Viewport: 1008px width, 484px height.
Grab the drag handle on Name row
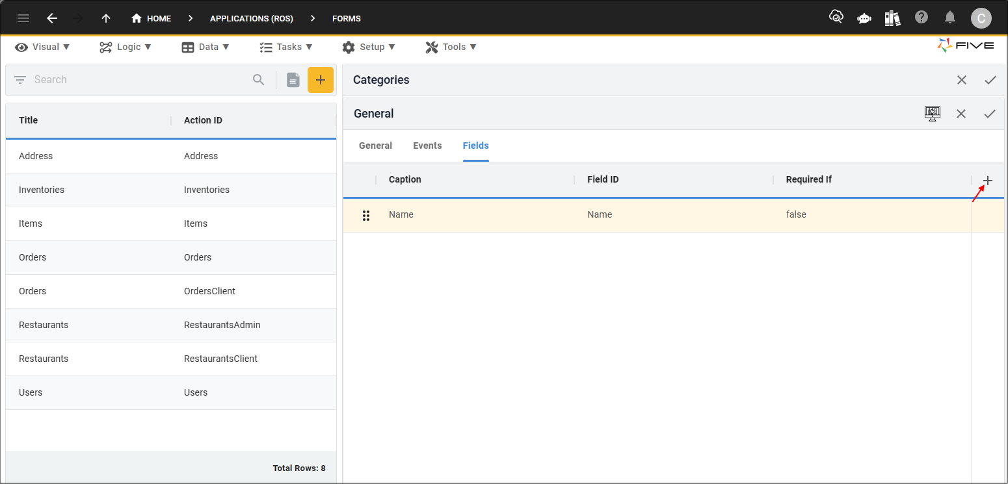click(x=366, y=215)
